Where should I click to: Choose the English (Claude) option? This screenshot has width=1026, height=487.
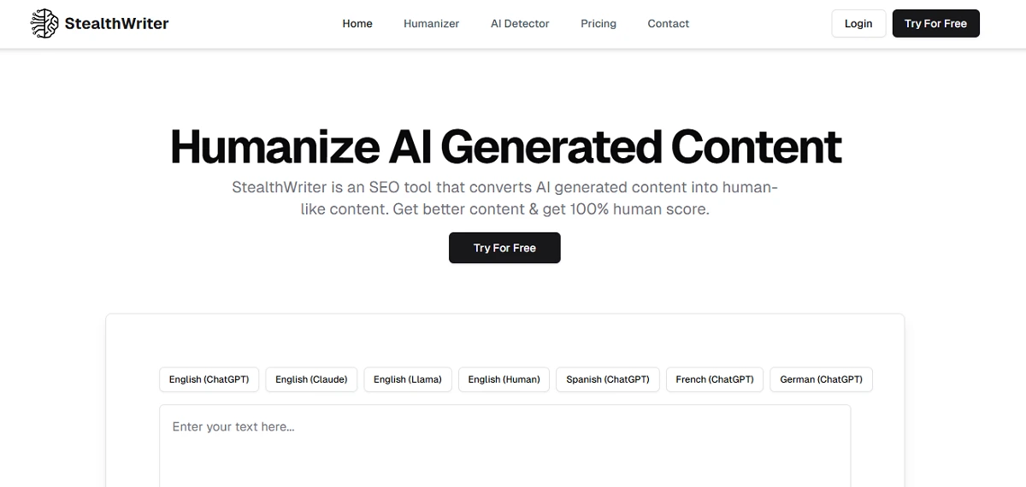click(311, 379)
